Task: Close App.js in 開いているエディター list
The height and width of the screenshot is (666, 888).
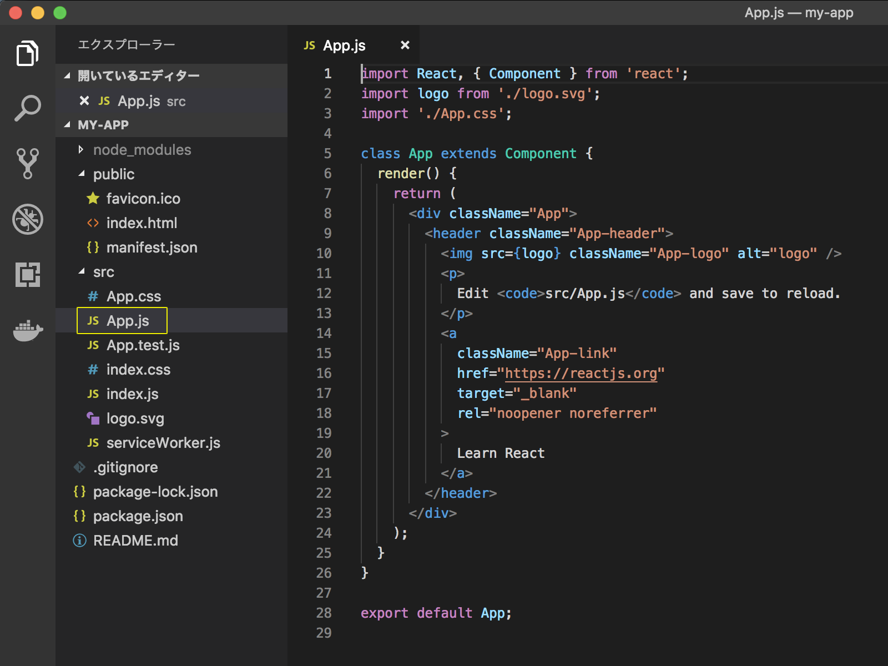Action: click(x=84, y=101)
